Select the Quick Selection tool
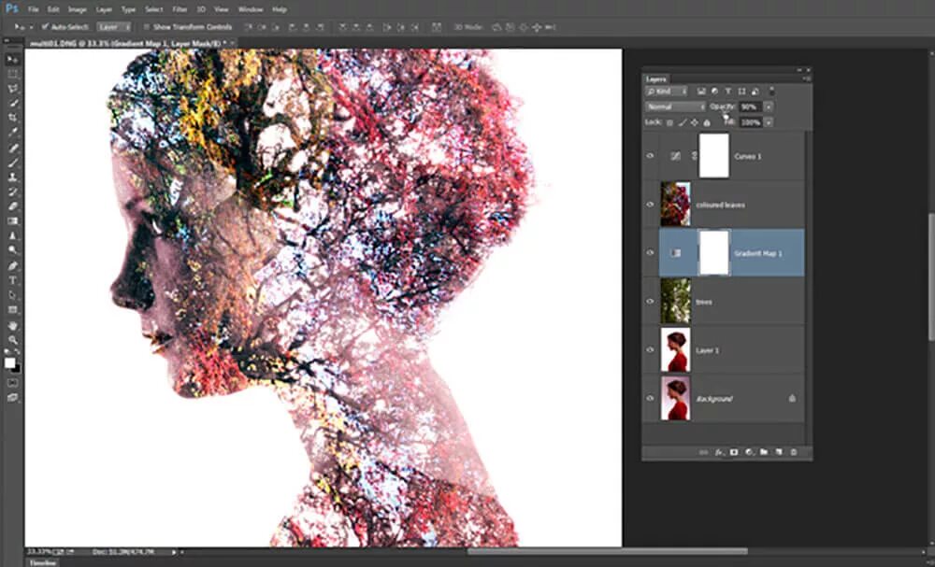This screenshot has height=567, width=935. [x=12, y=104]
